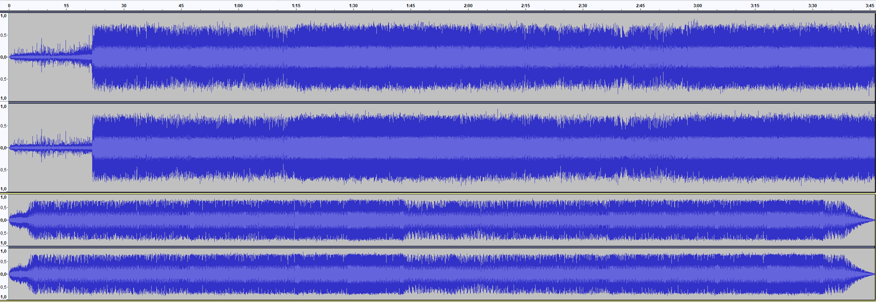Click the 0,0 scale label of the topmost channel
The height and width of the screenshot is (302, 876).
coord(4,57)
